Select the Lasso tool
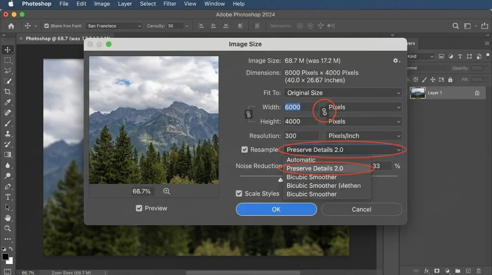This screenshot has width=492, height=275. pyautogui.click(x=8, y=71)
